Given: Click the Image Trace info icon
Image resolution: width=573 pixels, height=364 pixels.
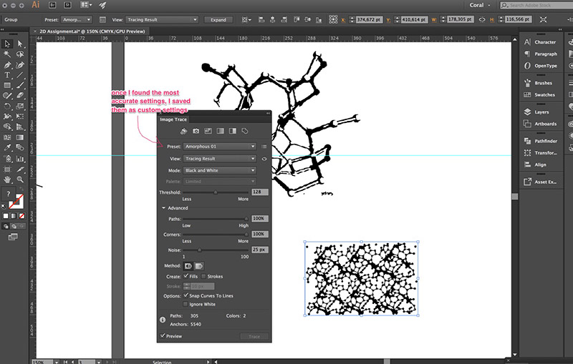Looking at the screenshot, I should coord(163,320).
